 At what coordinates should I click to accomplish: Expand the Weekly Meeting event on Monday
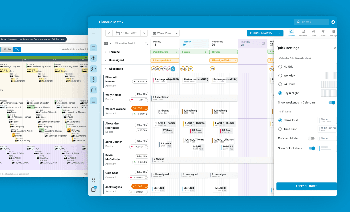click(x=176, y=52)
